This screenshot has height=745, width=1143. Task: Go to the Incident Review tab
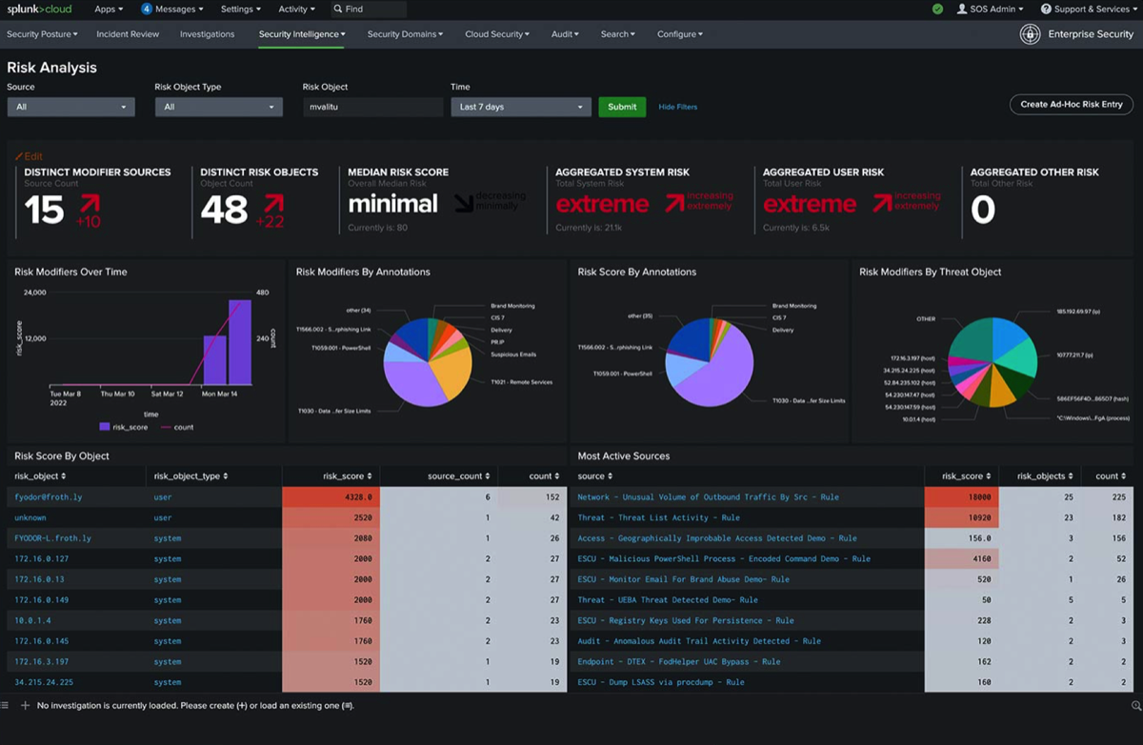(127, 34)
